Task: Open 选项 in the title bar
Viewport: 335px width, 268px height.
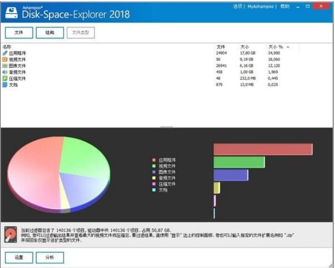Action: click(x=238, y=7)
